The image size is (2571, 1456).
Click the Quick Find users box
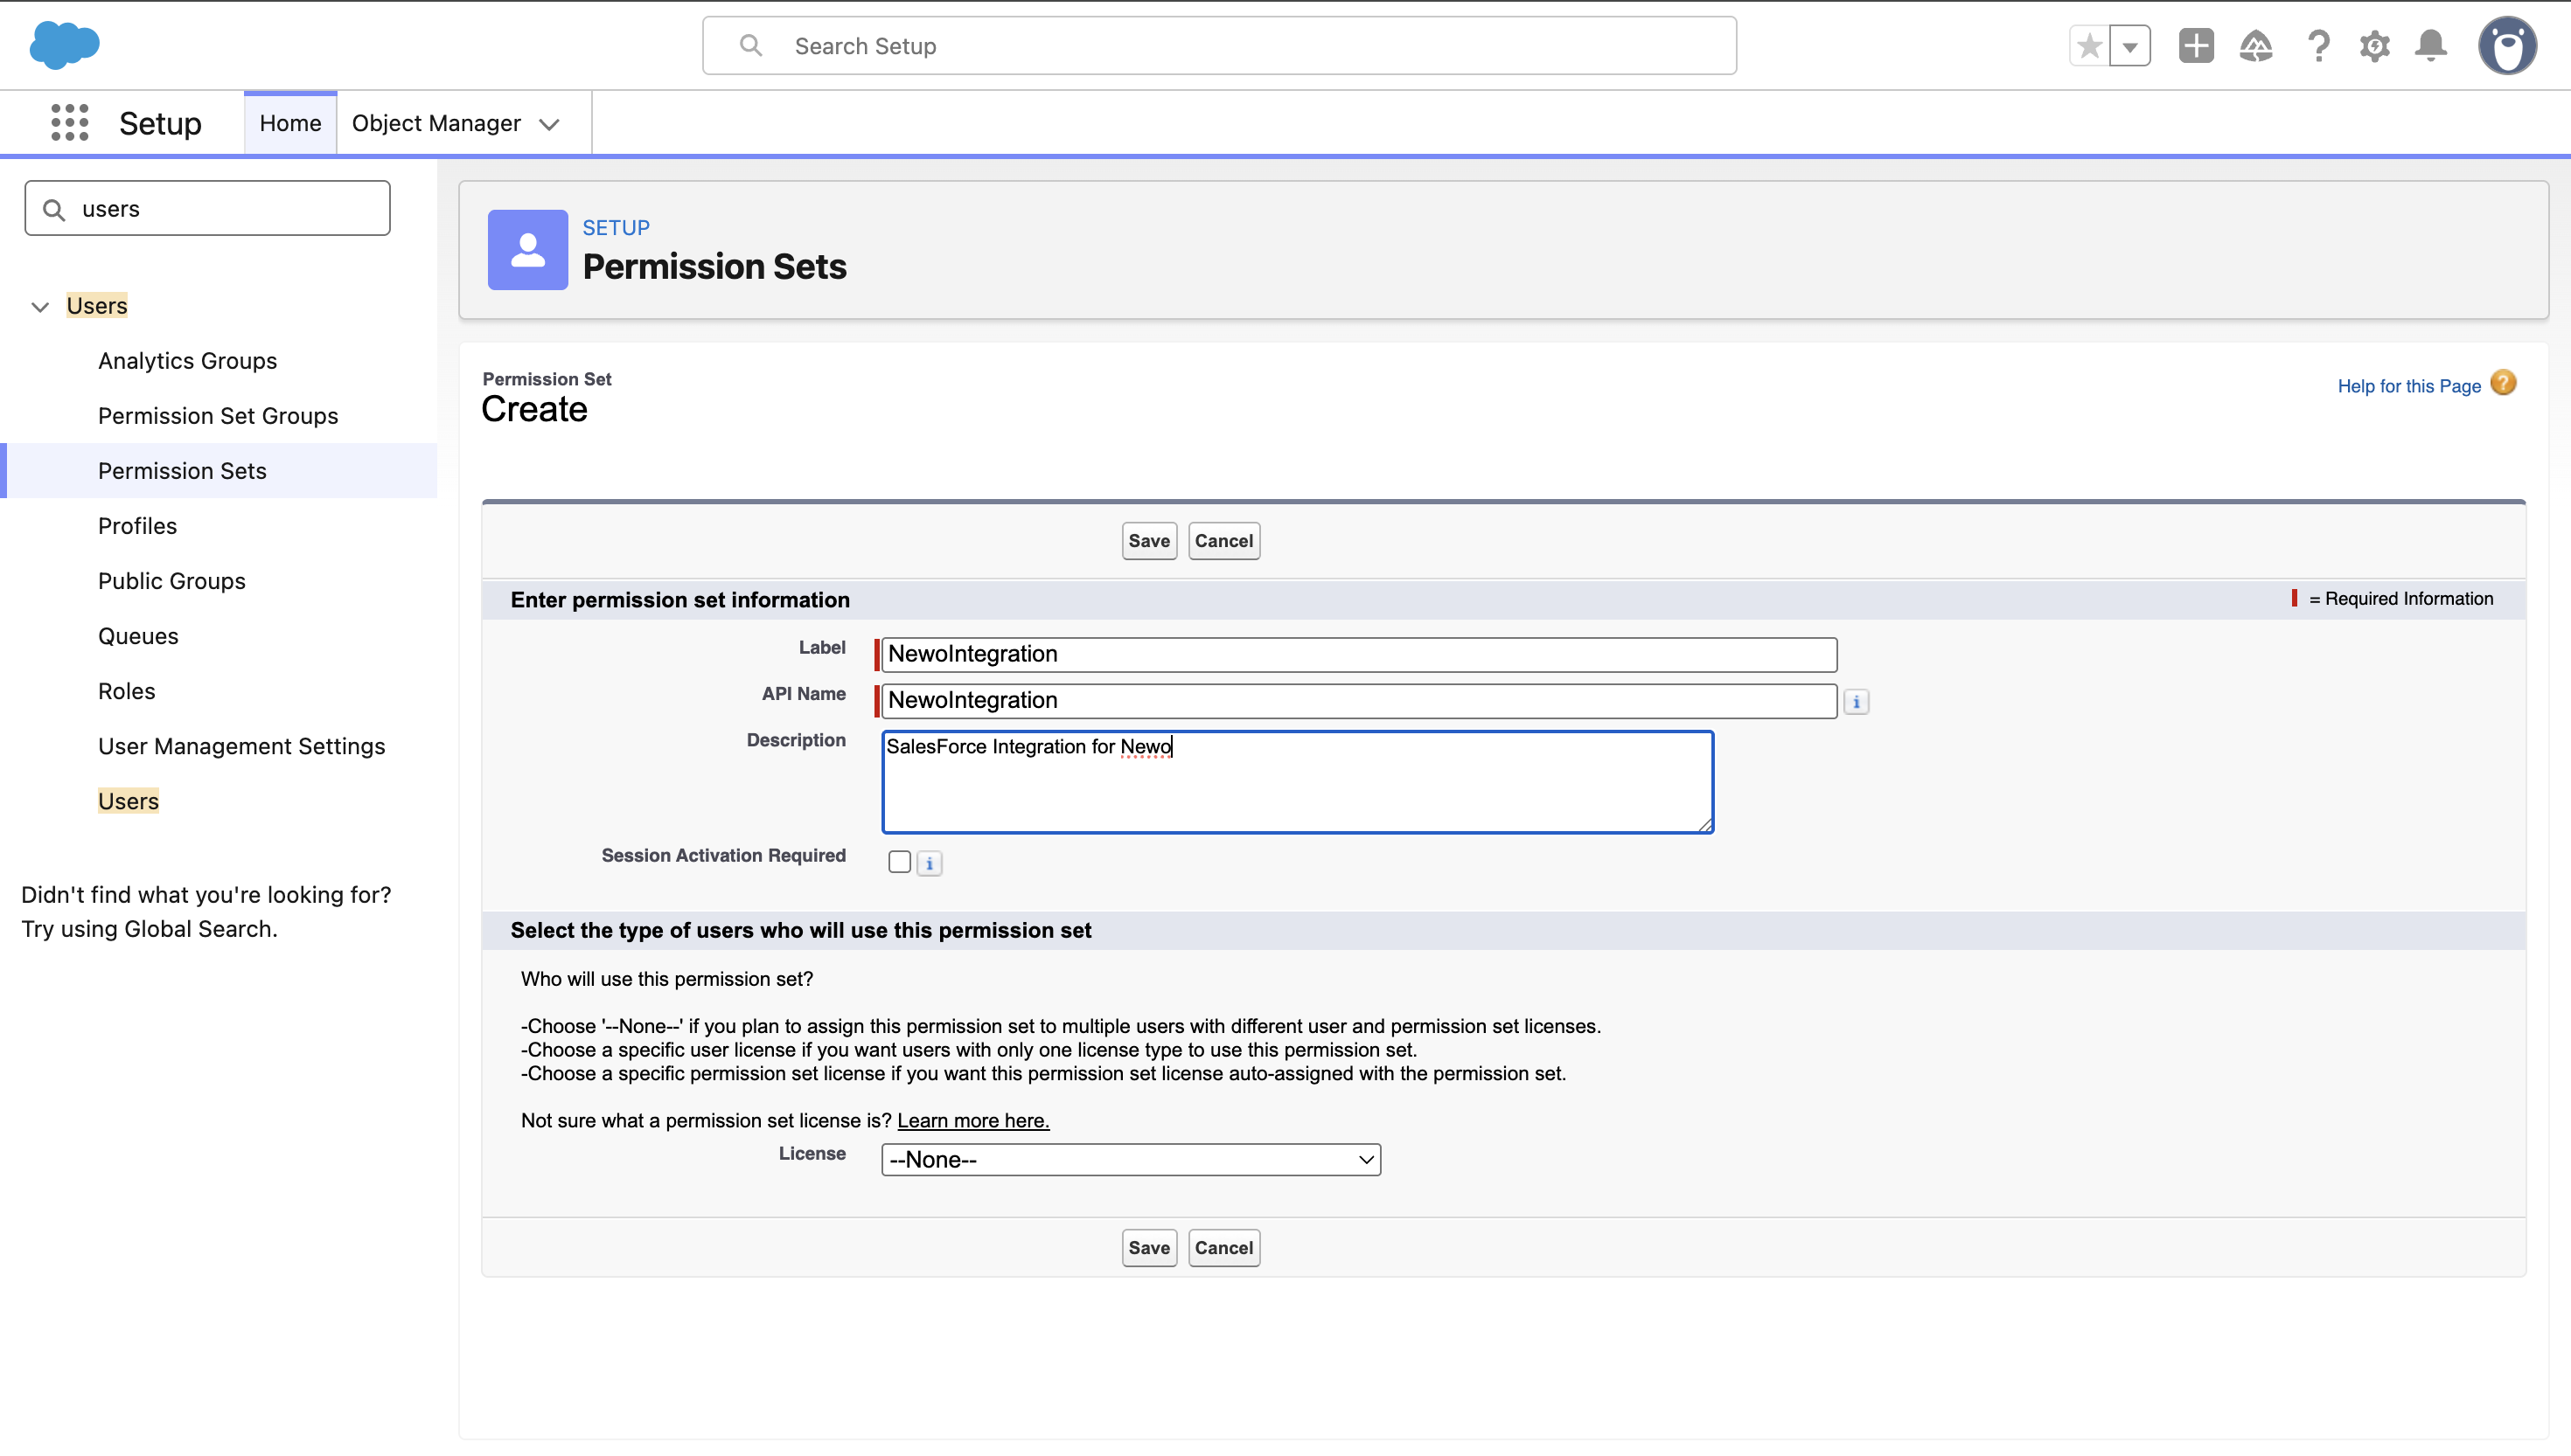coord(207,208)
